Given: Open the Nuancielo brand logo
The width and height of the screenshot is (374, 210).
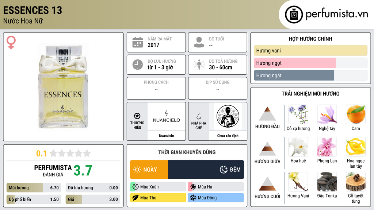Looking at the screenshot, I should (167, 117).
